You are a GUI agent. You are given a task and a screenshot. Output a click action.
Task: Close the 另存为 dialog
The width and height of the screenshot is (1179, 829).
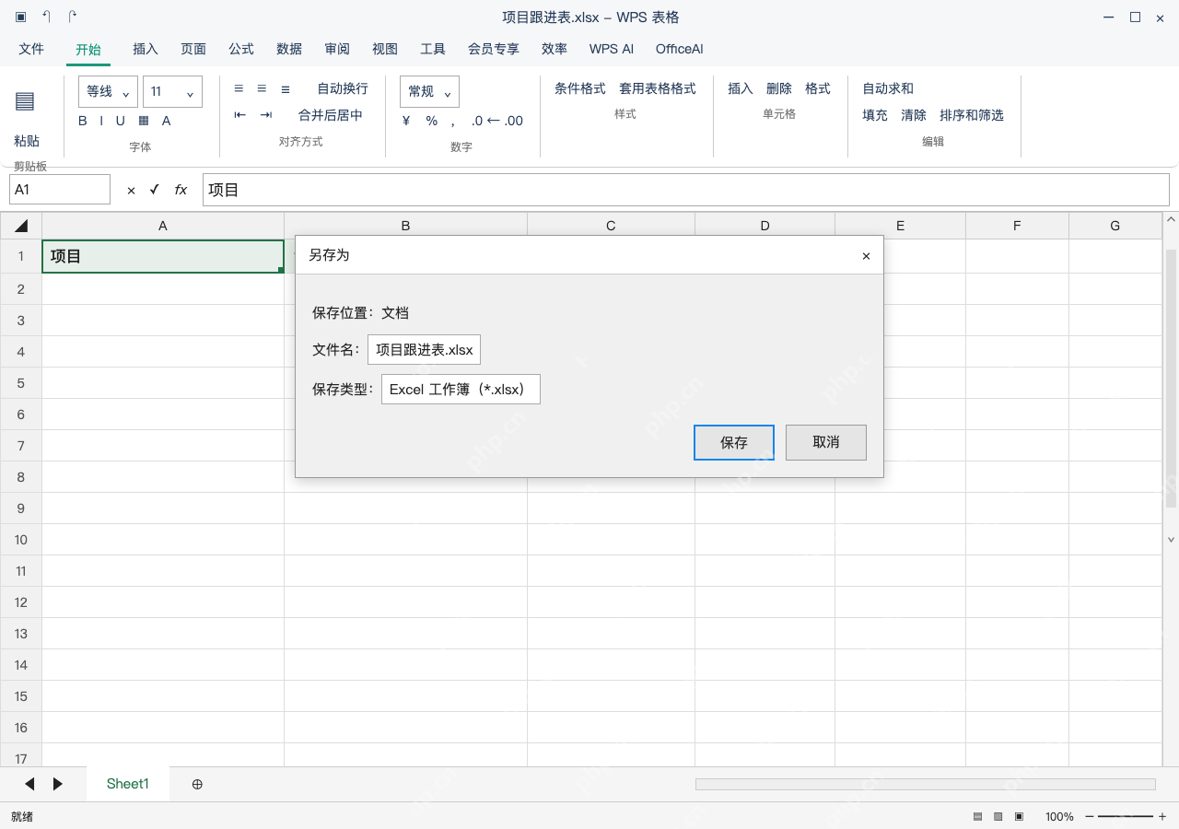pos(866,256)
